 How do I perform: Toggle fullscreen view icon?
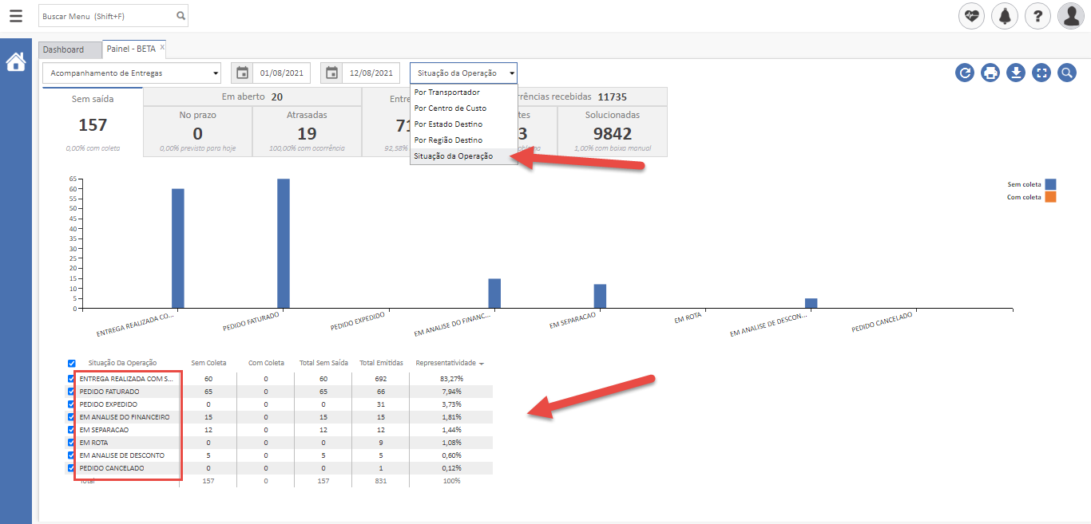1041,73
